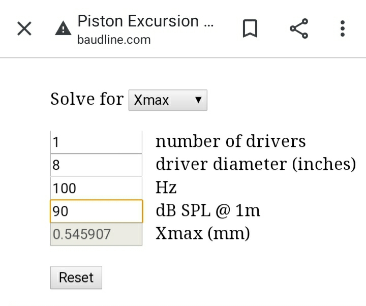Click the "dB SPL @ 1m" label

[x=208, y=211]
